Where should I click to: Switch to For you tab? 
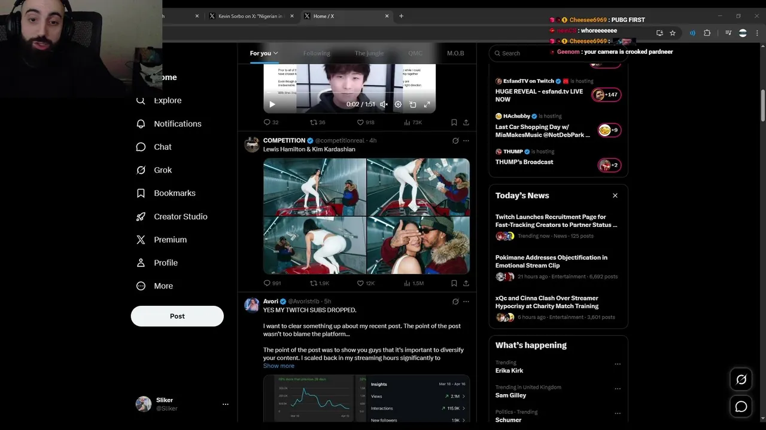[264, 53]
